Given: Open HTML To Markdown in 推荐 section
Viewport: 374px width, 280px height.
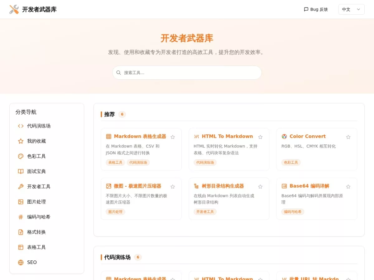Looking at the screenshot, I should point(227,136).
